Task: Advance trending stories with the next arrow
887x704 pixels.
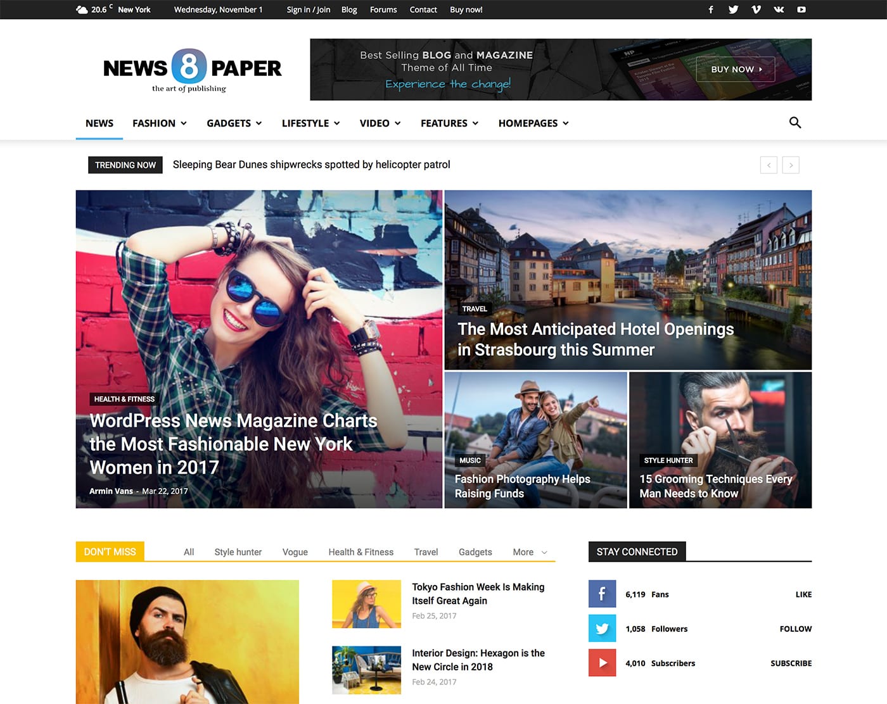Action: (x=791, y=165)
